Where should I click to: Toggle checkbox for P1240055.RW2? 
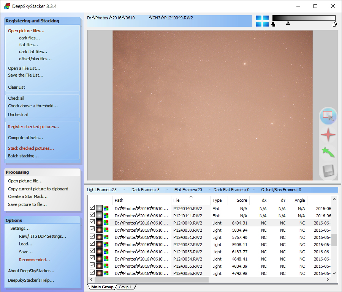[92, 265]
